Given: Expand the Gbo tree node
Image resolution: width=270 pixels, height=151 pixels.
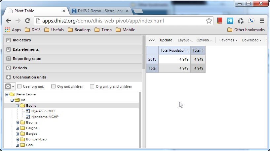Looking at the screenshot, I should (18, 145).
